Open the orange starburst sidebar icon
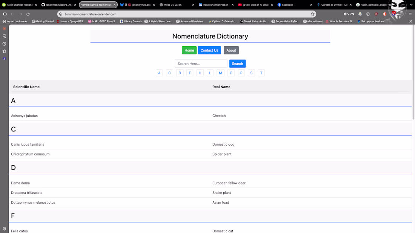This screenshot has height=233, width=415. [x=4, y=29]
